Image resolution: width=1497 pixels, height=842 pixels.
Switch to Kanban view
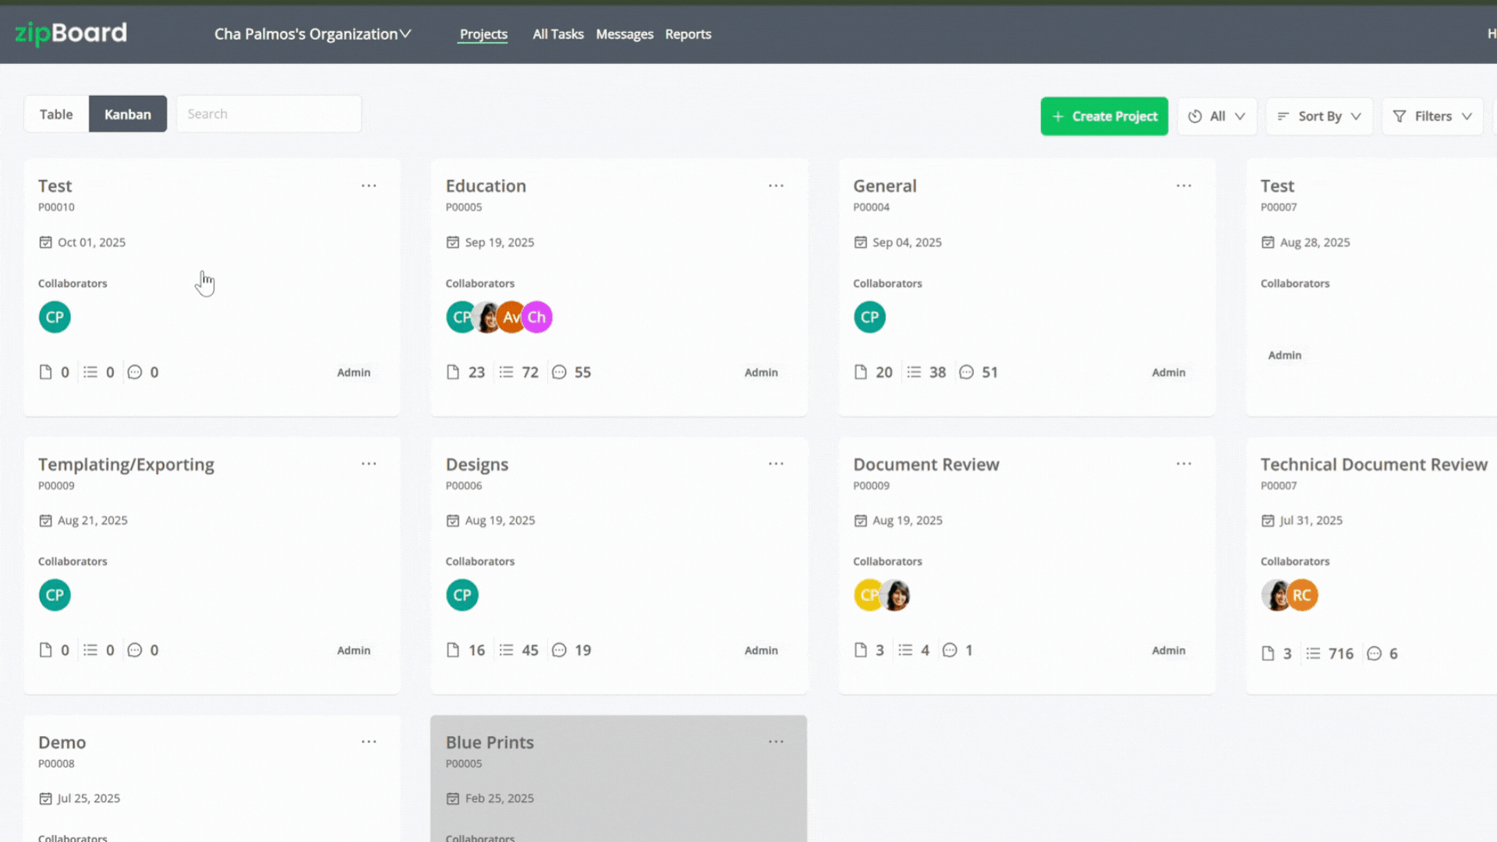(x=128, y=114)
